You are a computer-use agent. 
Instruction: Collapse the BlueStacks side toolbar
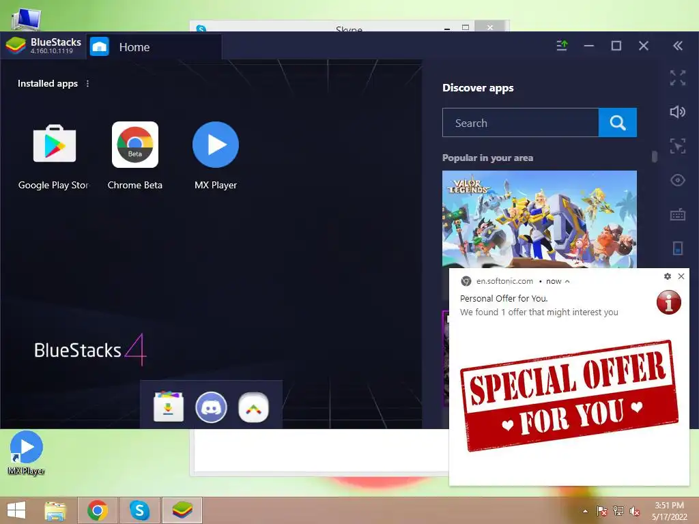coord(678,46)
